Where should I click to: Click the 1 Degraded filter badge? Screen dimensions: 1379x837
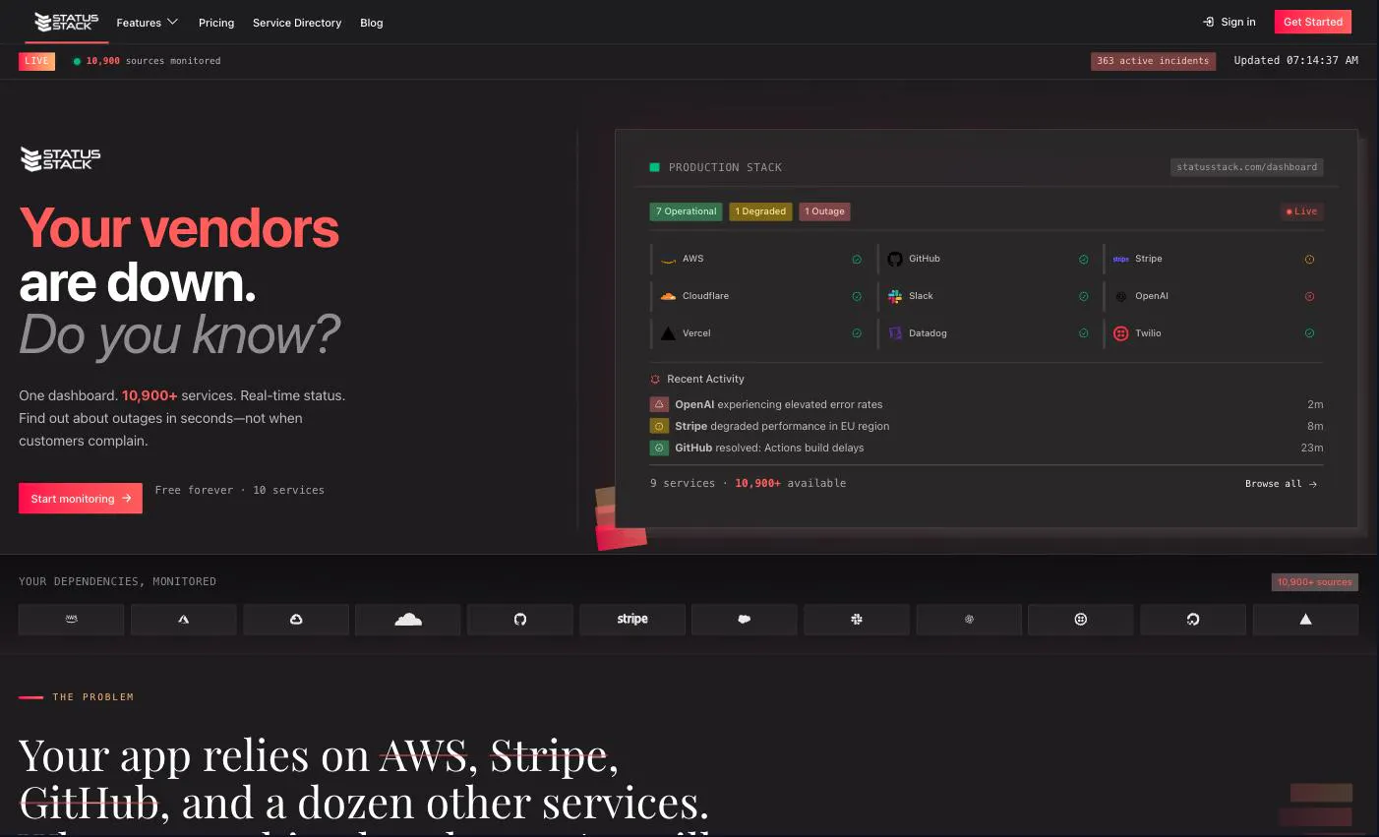tap(760, 211)
